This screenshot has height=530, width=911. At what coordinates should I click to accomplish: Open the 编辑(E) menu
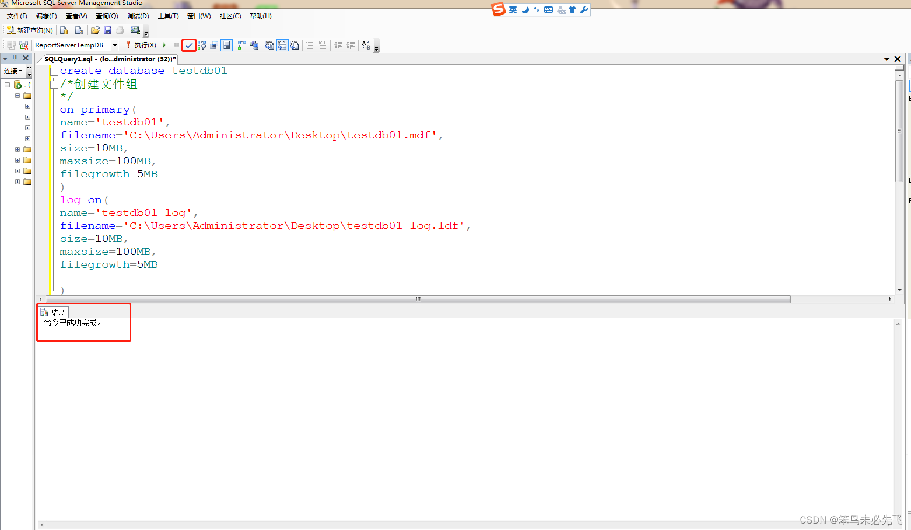(x=46, y=16)
